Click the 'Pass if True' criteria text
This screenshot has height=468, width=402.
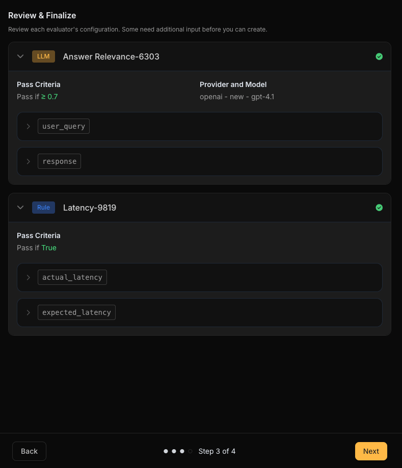(x=37, y=248)
